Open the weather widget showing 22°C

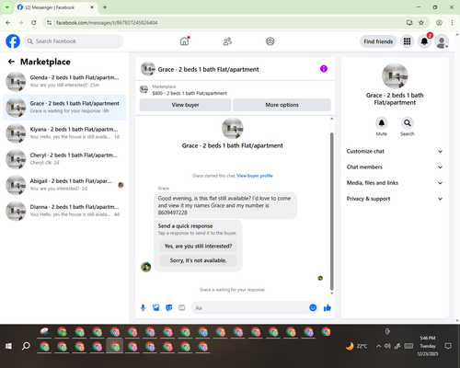[356, 346]
